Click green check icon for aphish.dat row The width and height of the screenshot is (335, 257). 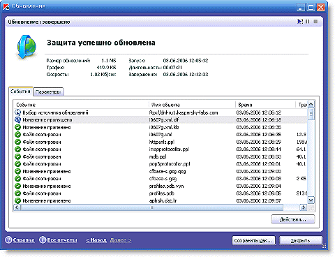coord(17,200)
